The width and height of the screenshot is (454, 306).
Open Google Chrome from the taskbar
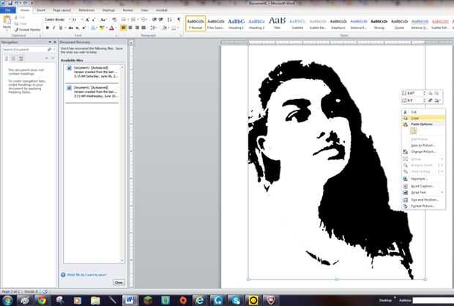[x=42, y=300]
